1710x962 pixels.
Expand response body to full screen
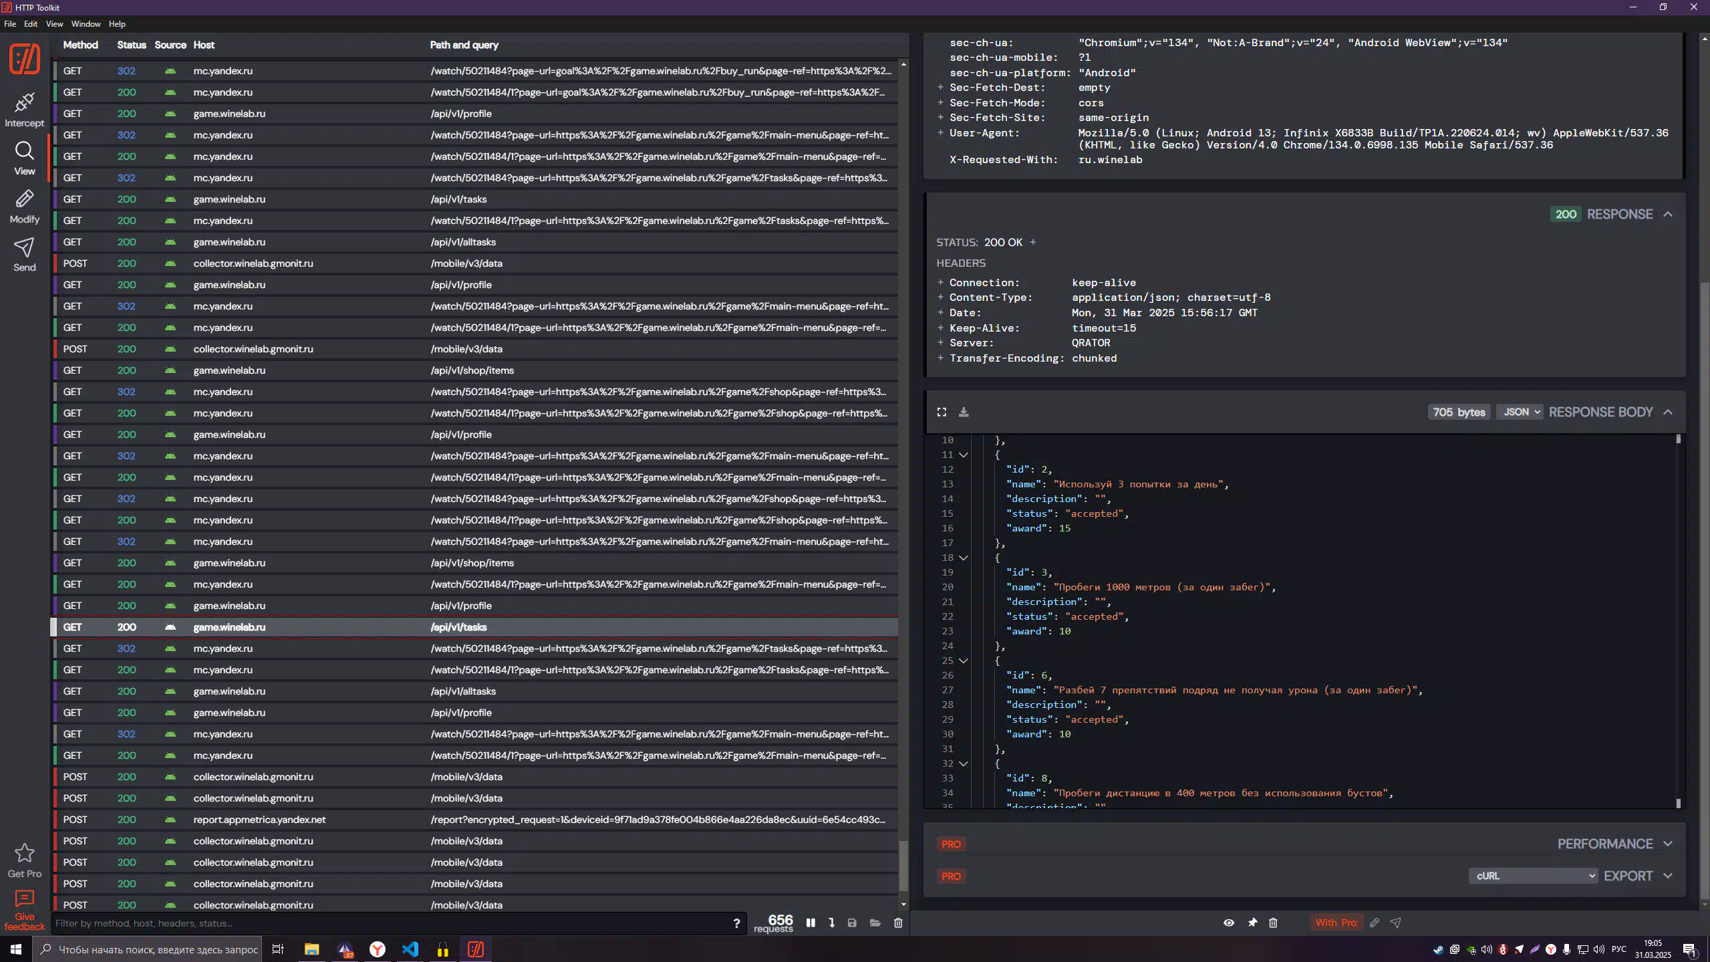coord(942,412)
